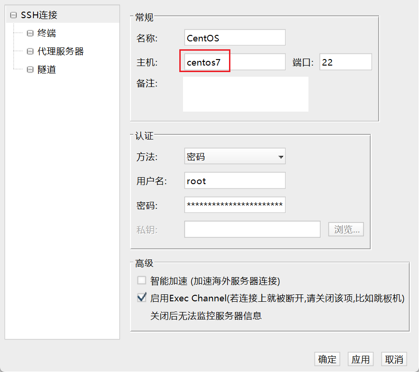The height and width of the screenshot is (372, 419).
Task: Click the 取消 button
Action: pos(394,359)
